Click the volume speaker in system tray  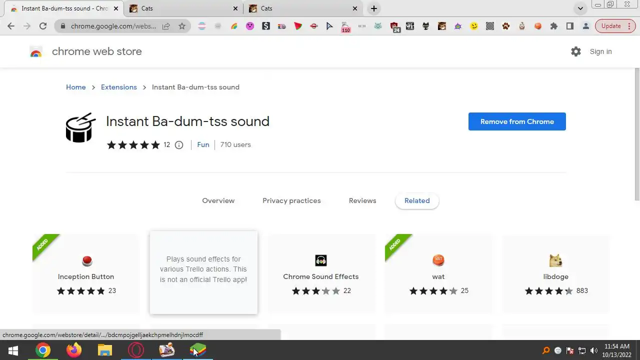[x=594, y=350]
